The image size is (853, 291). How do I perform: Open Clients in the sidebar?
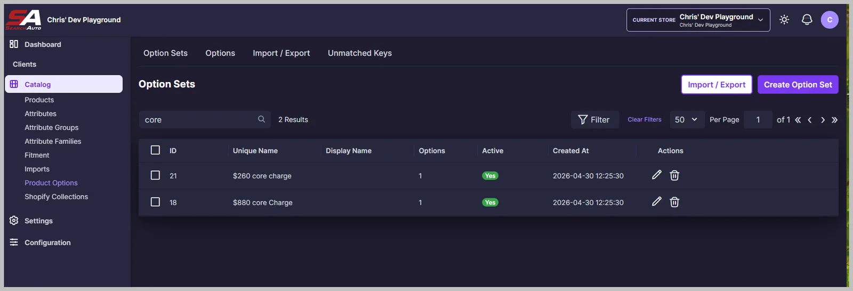click(x=25, y=64)
